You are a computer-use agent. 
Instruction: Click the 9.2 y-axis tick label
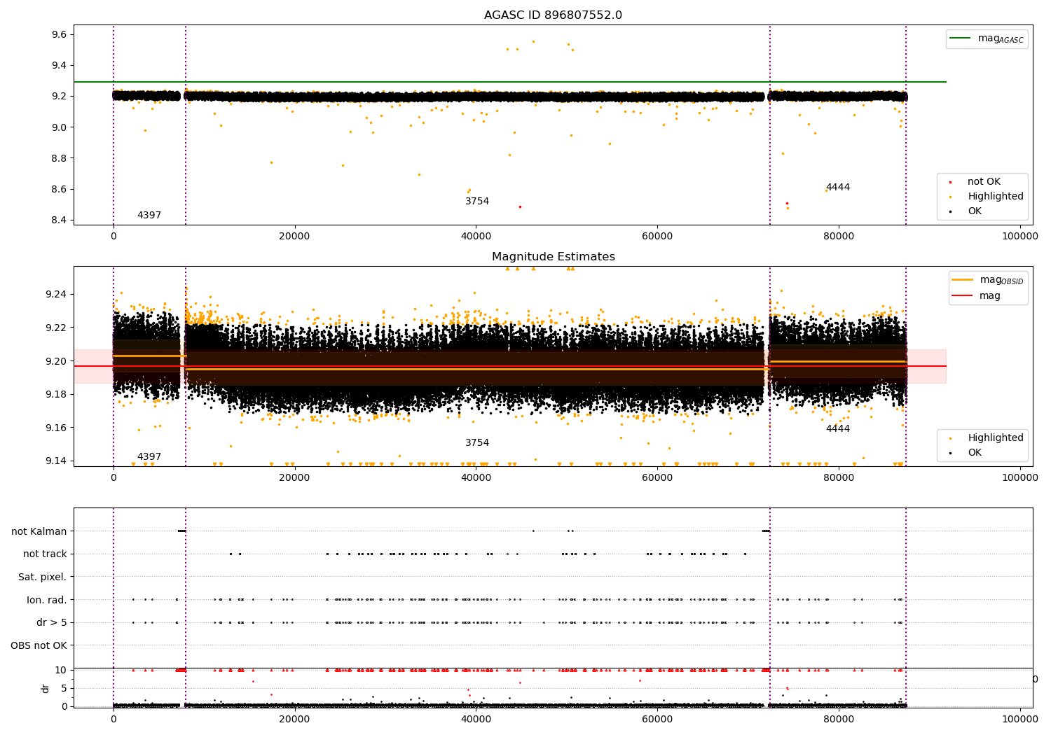click(x=59, y=97)
